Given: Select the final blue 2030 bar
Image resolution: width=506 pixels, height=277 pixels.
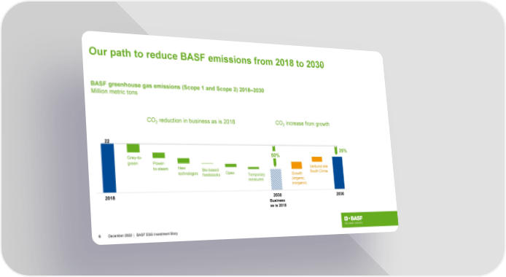Looking at the screenshot, I should coord(338,173).
